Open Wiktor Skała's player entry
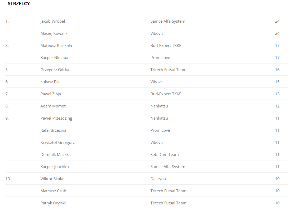Viewport: 288px width, 211px height. point(52,179)
